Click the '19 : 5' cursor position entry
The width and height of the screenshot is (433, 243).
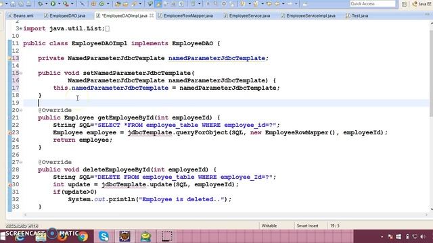pyautogui.click(x=335, y=225)
